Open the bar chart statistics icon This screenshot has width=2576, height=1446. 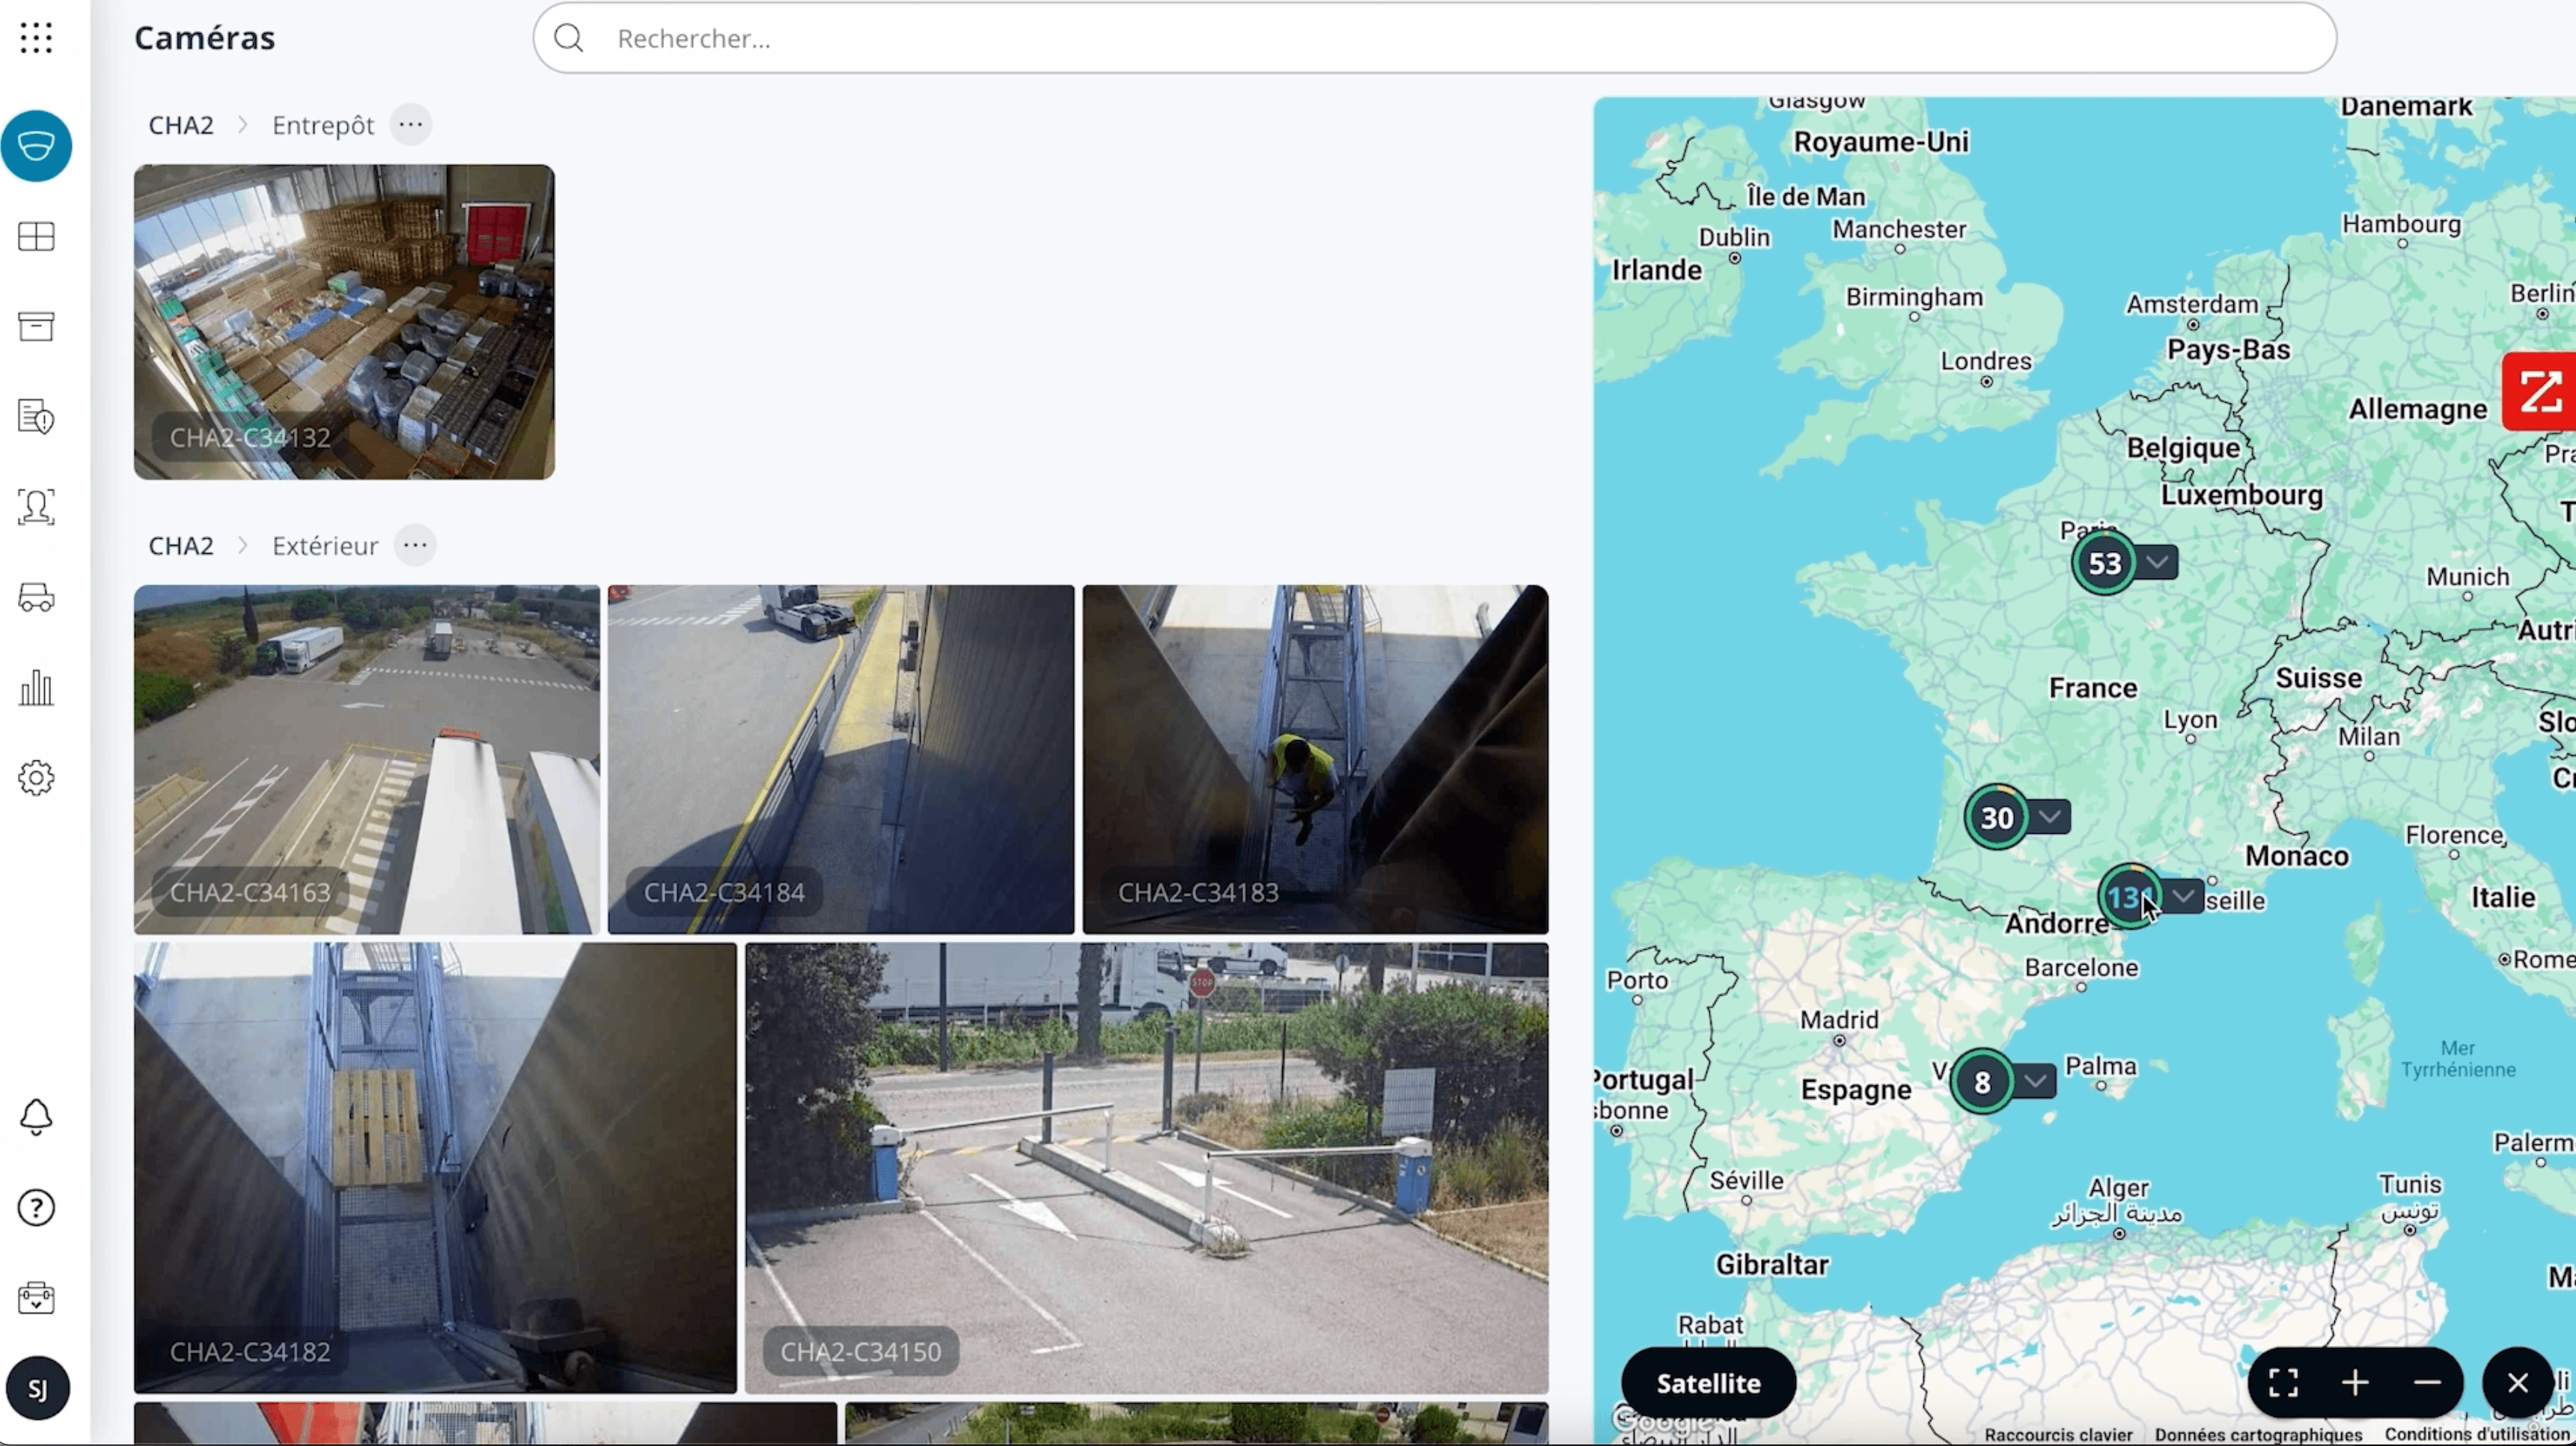pos(36,688)
